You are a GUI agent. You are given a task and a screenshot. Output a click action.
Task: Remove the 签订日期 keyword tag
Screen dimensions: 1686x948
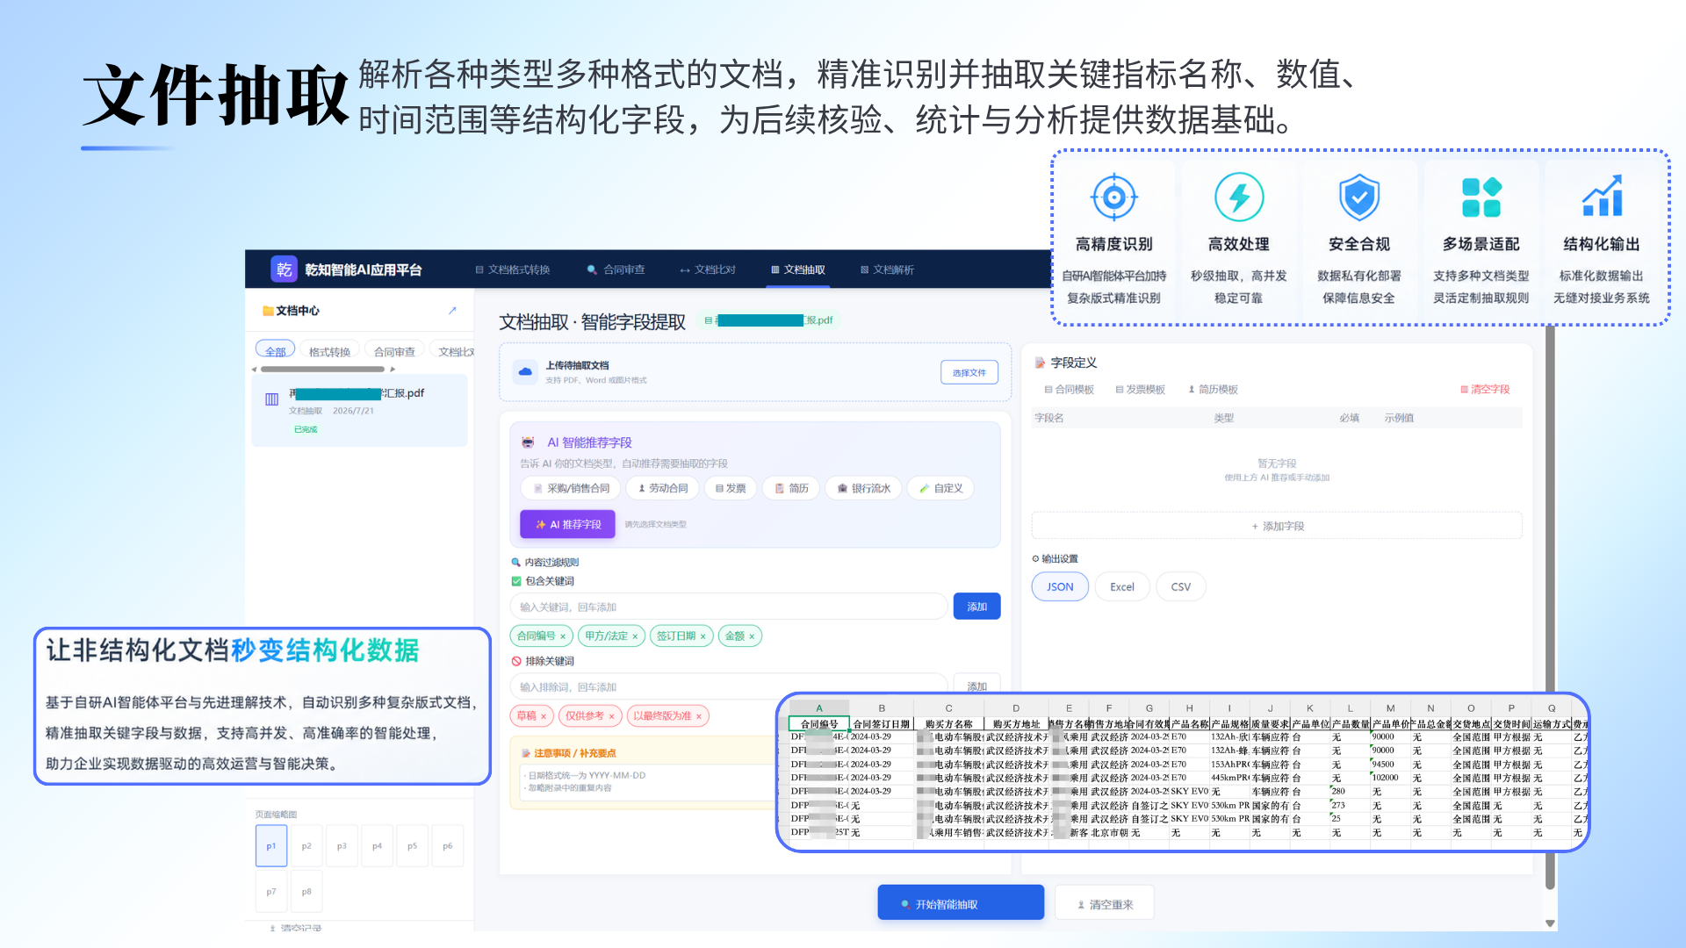(x=702, y=636)
